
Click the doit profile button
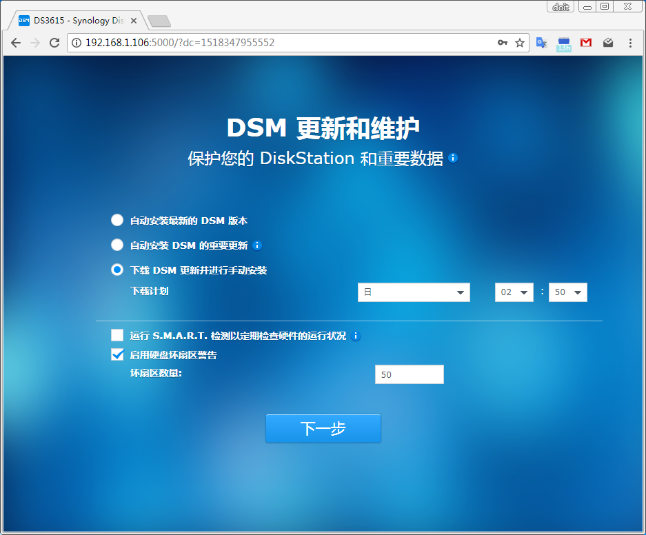click(x=561, y=7)
